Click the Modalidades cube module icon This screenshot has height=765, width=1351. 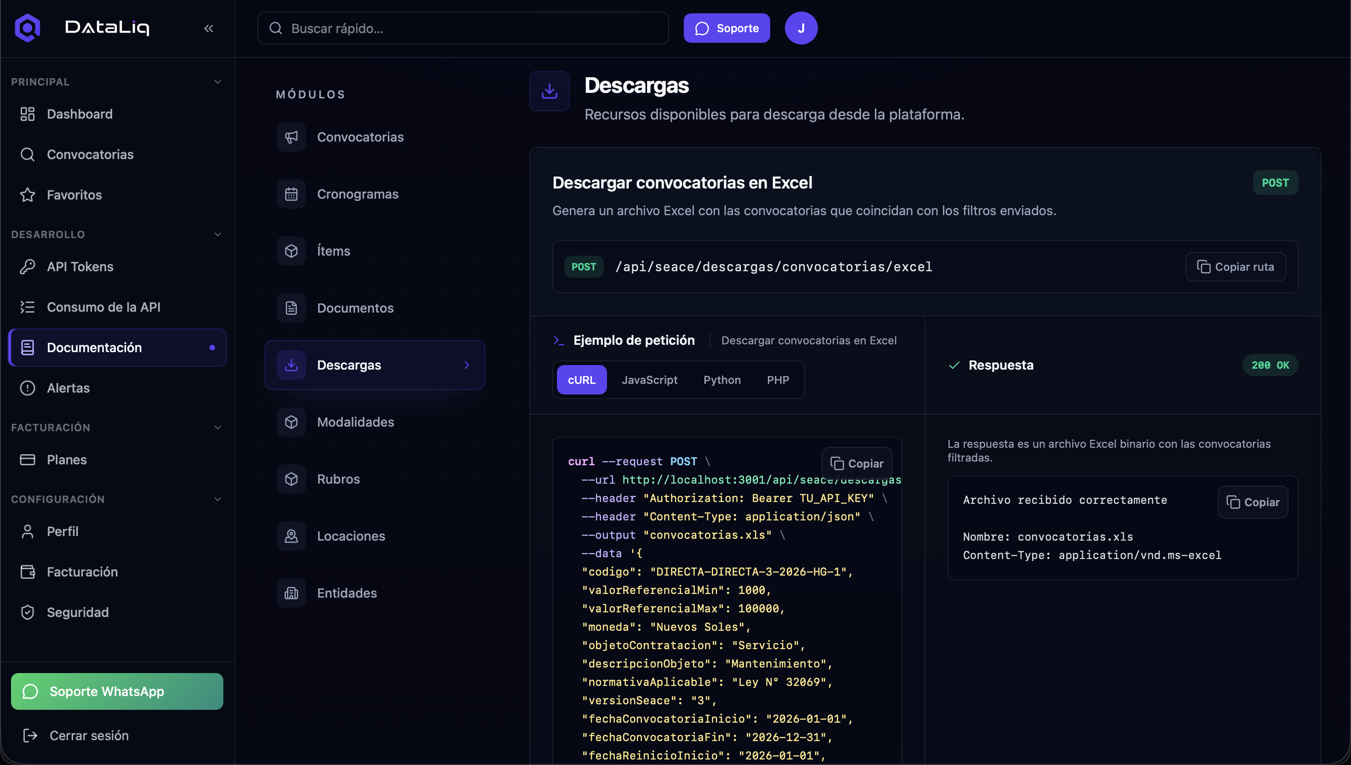[291, 422]
